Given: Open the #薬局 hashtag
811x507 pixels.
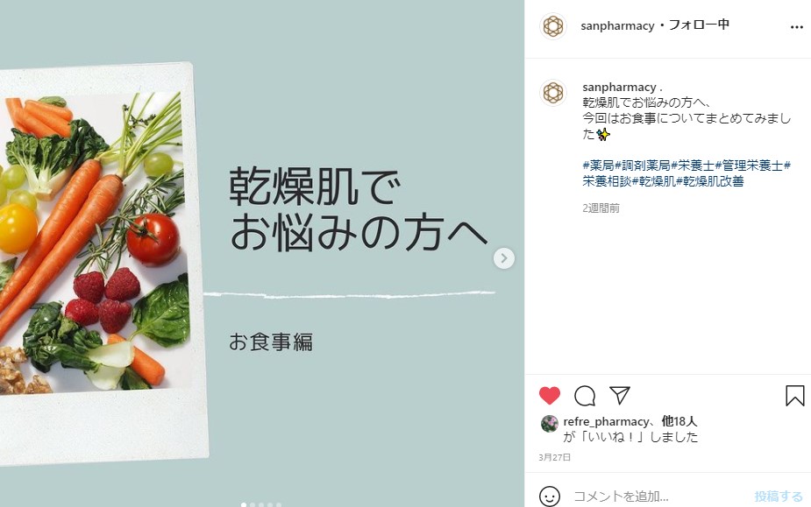Looking at the screenshot, I should coord(598,165).
